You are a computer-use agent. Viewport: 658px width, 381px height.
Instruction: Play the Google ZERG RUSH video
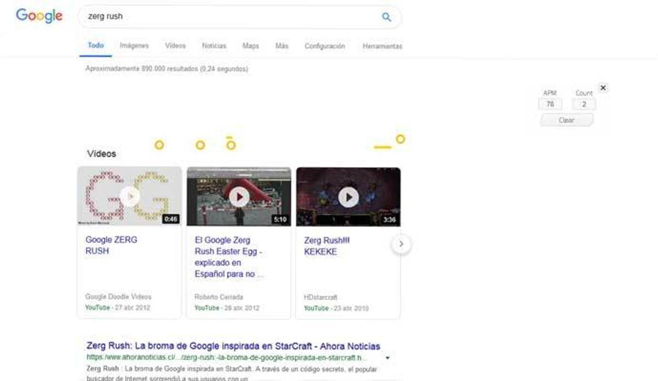pos(129,196)
